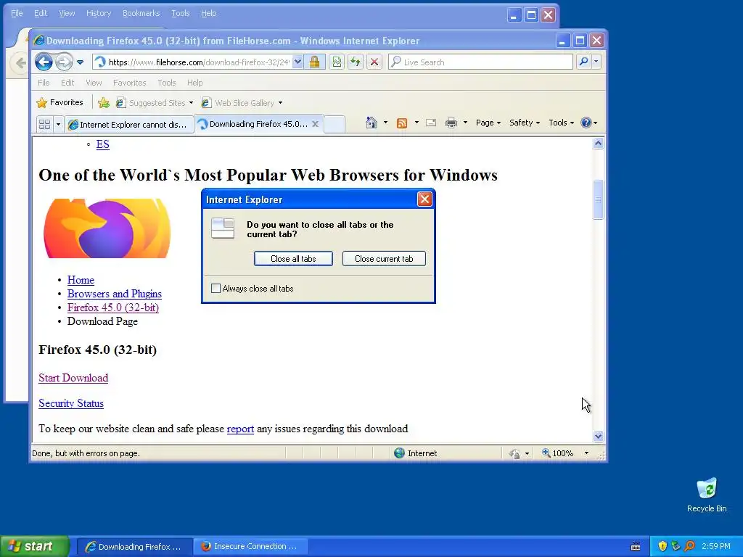Click the Read Mail envelope icon
Image resolution: width=743 pixels, height=557 pixels.
(431, 123)
